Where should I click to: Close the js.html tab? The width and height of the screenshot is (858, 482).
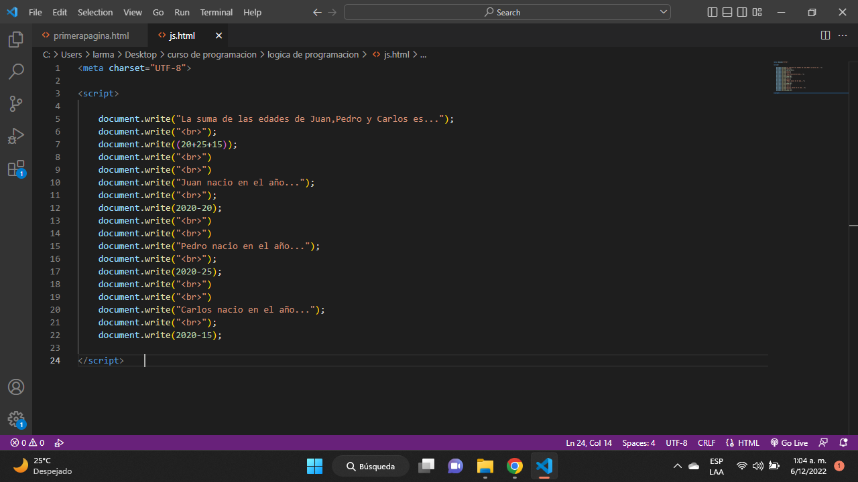[x=219, y=35]
